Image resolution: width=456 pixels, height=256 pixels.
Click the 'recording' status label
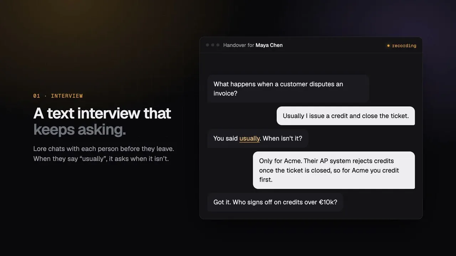tap(404, 46)
